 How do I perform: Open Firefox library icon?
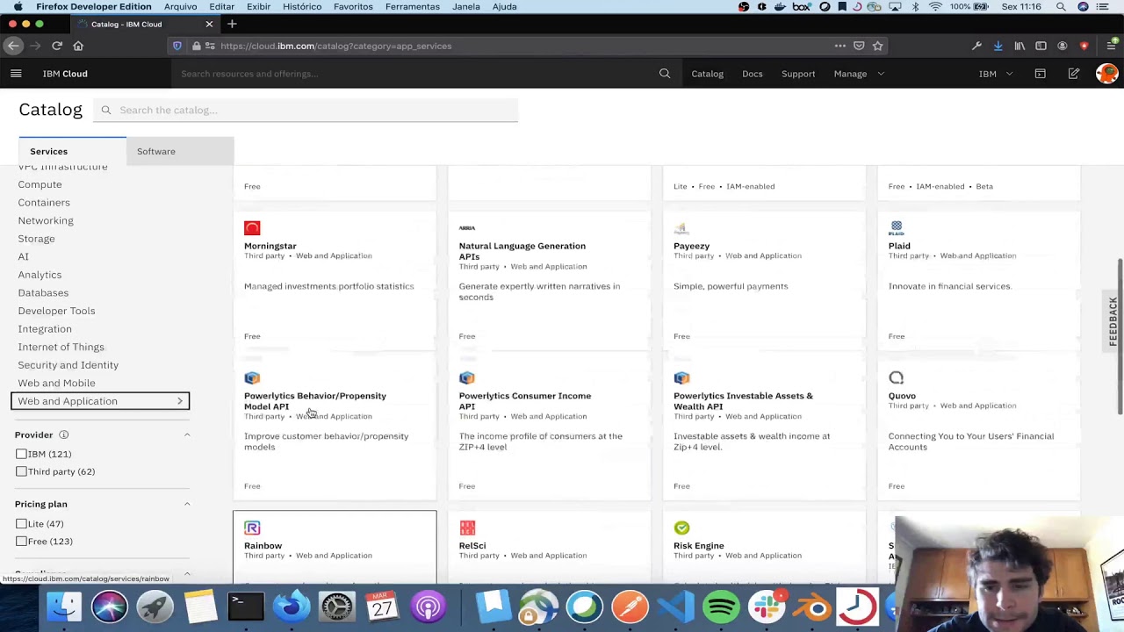[1020, 46]
